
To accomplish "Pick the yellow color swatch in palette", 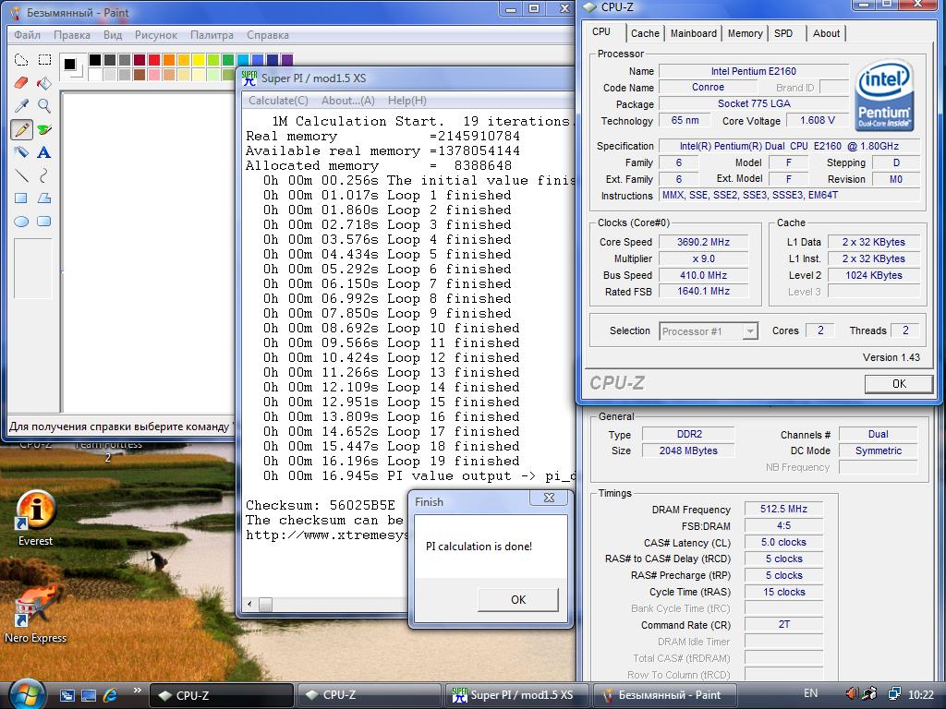I will click(199, 60).
